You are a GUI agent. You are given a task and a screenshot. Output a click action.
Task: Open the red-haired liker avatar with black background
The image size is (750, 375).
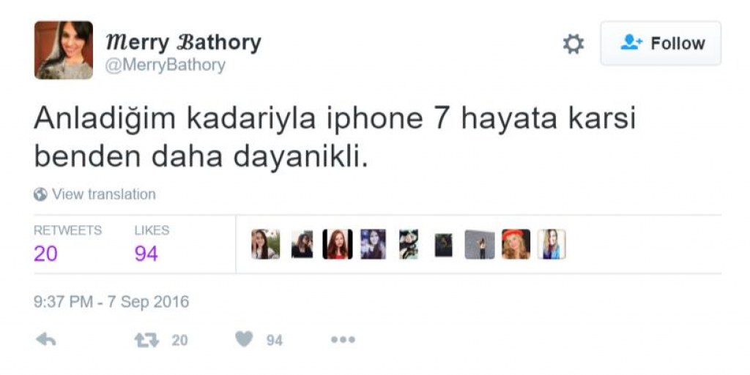337,244
